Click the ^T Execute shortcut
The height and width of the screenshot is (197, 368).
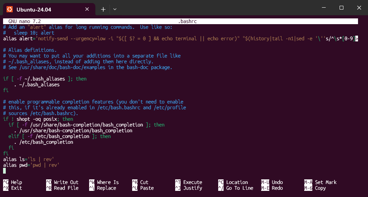click(189, 182)
